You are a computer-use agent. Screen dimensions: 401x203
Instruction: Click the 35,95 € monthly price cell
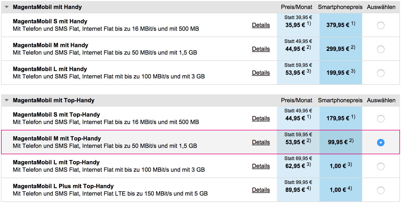(x=298, y=25)
